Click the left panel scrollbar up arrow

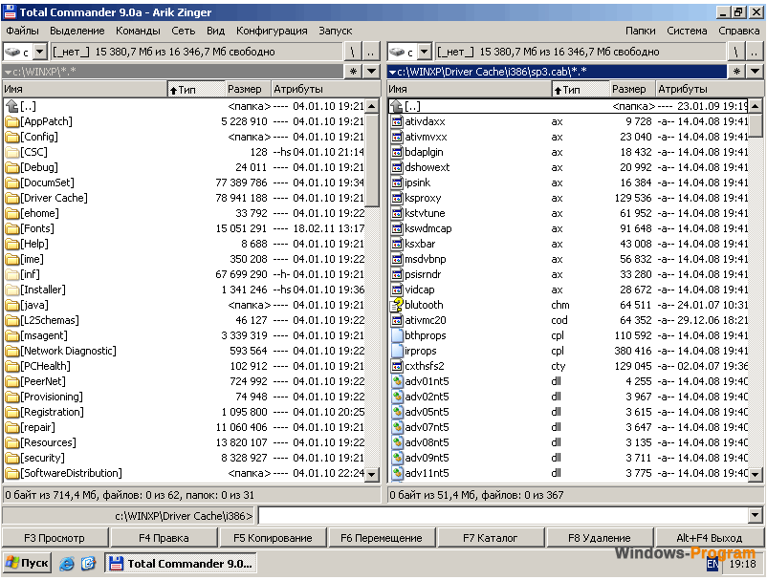[x=372, y=106]
